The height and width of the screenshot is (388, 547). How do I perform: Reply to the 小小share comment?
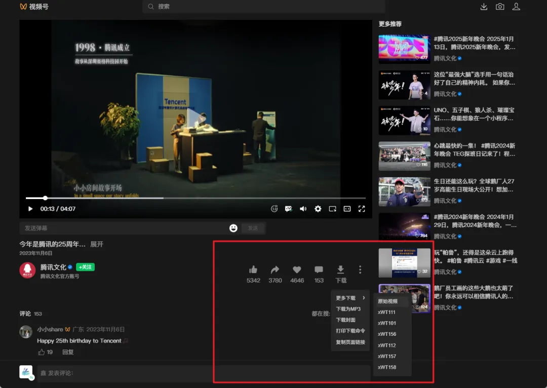(x=68, y=352)
